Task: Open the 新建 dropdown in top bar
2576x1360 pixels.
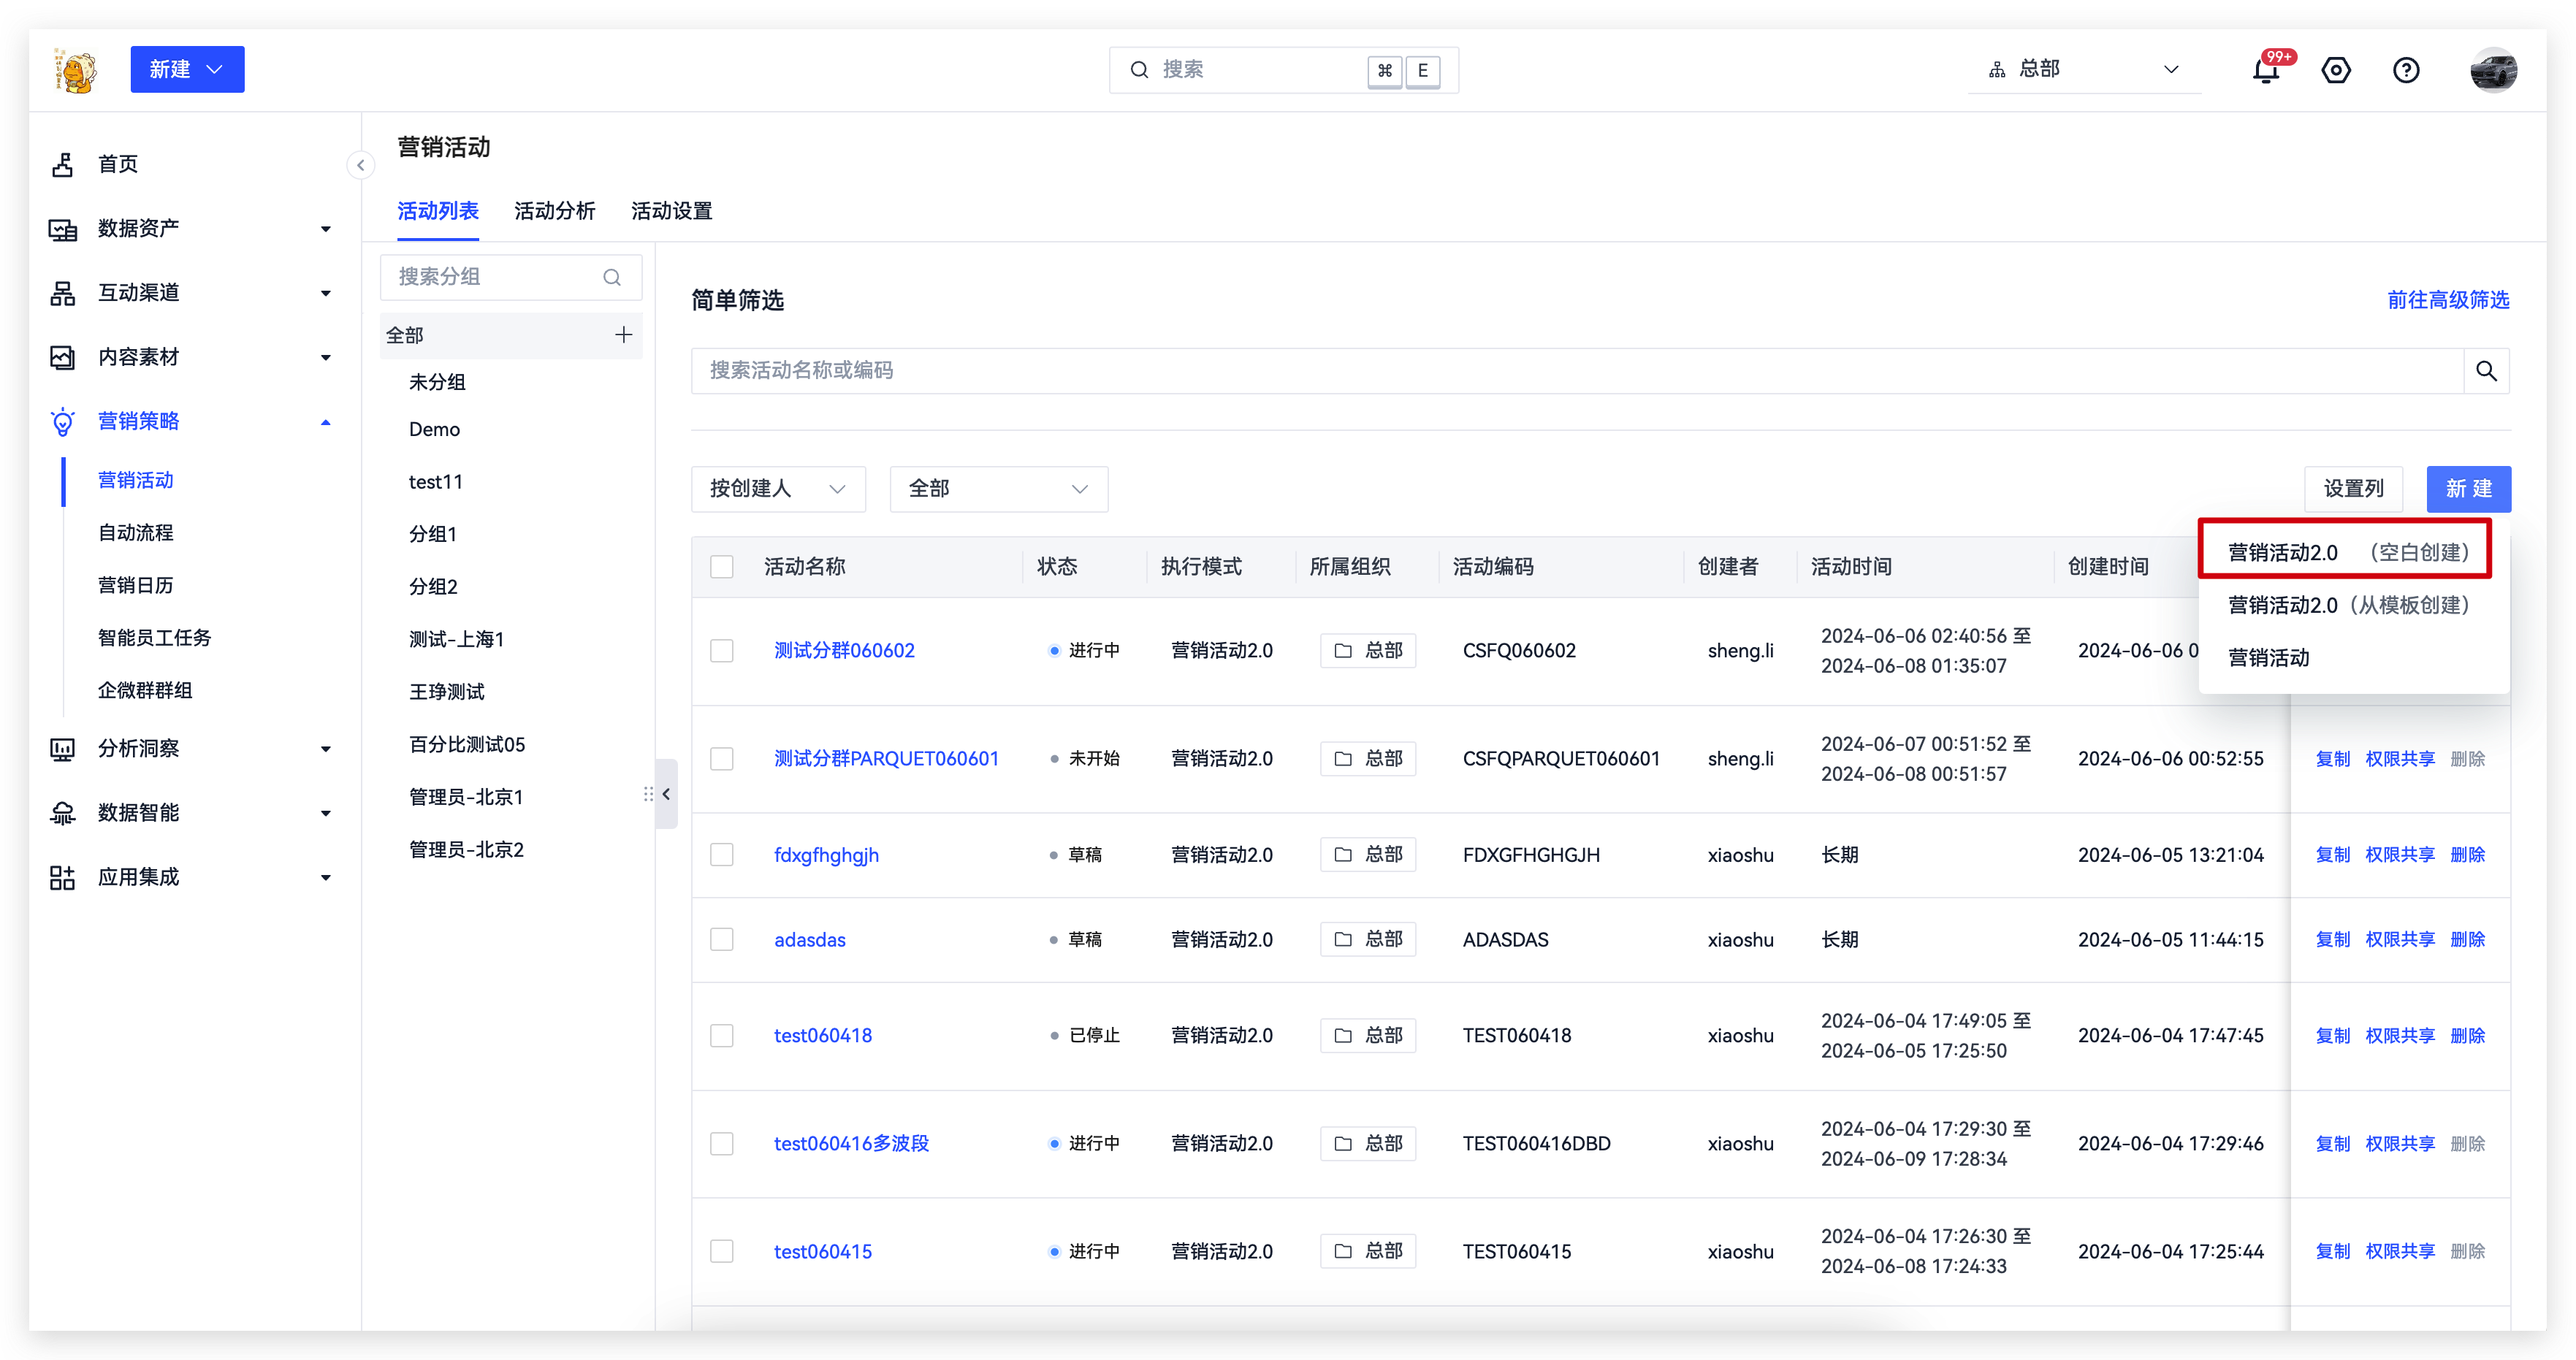Action: click(187, 70)
